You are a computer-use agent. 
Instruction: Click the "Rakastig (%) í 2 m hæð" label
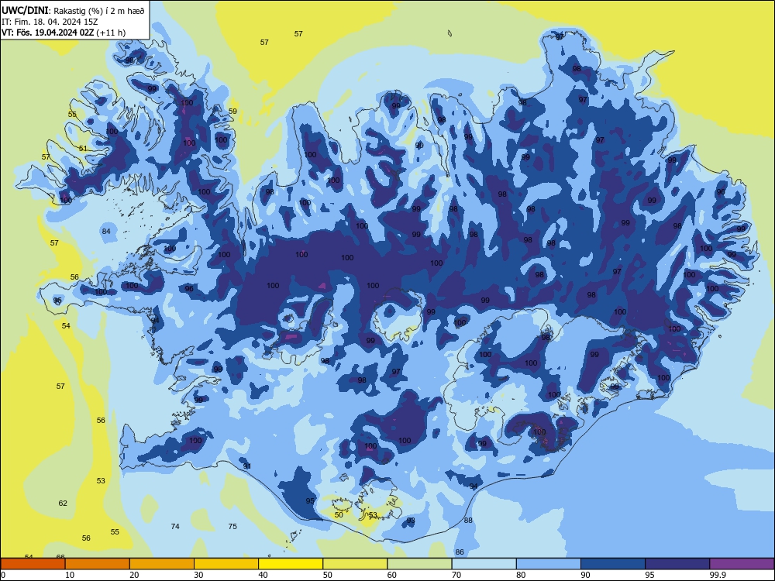99,12
